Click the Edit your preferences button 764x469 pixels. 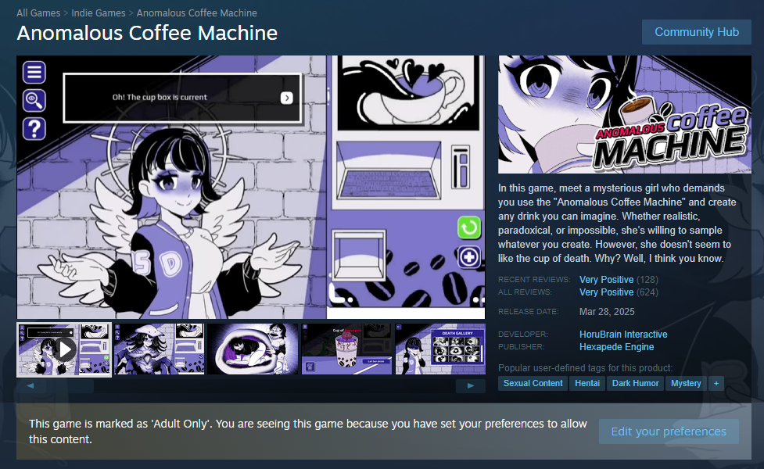click(669, 431)
